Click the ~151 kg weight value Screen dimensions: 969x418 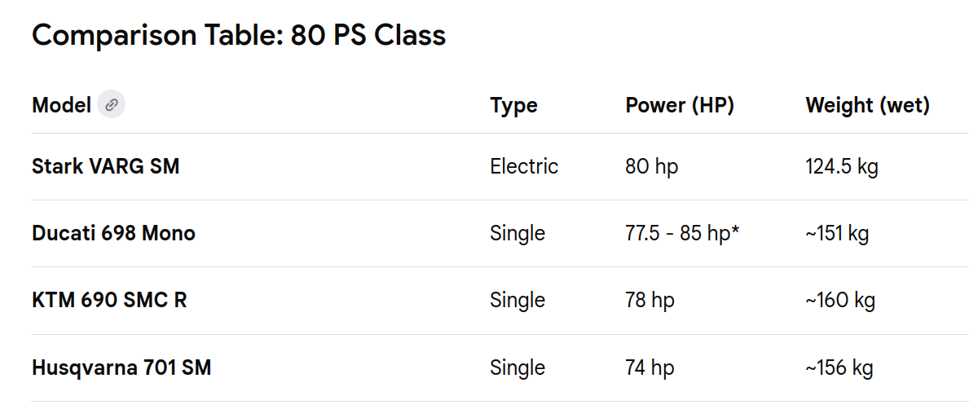(837, 233)
